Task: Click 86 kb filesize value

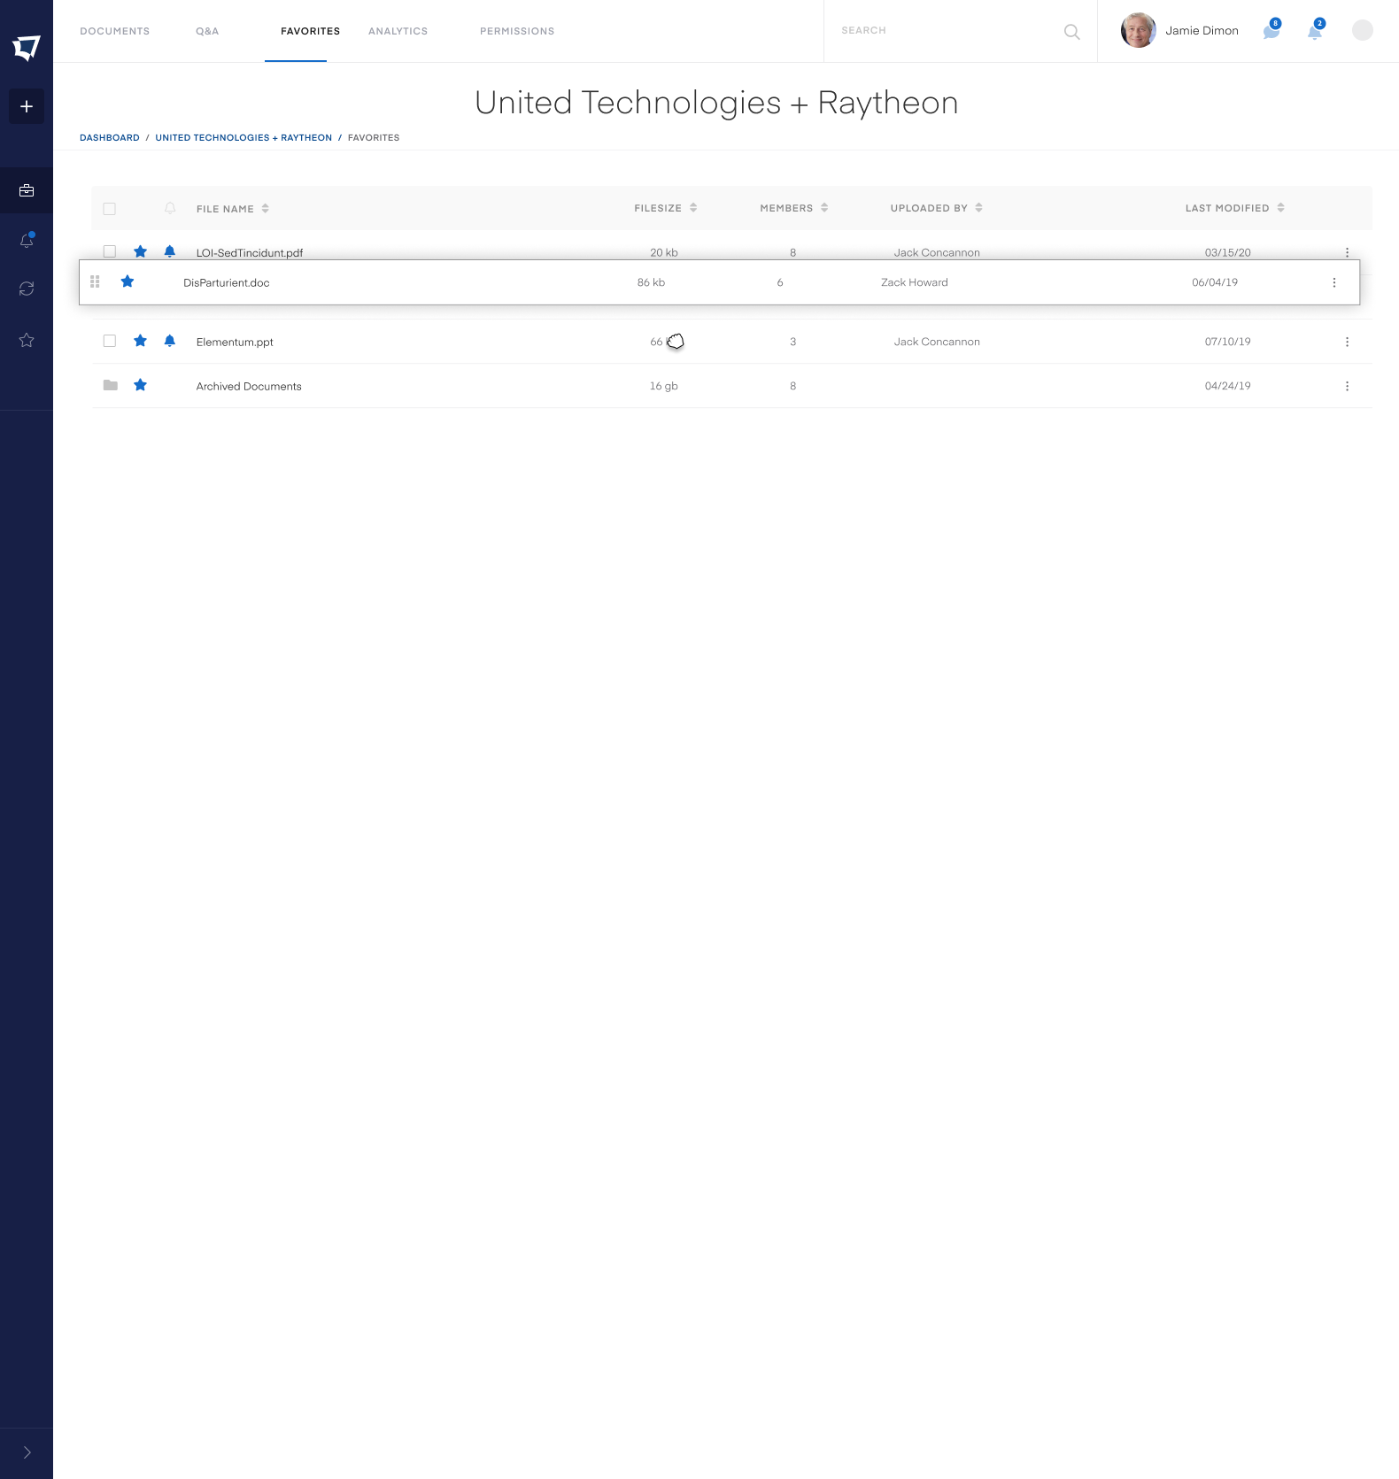Action: pos(651,282)
